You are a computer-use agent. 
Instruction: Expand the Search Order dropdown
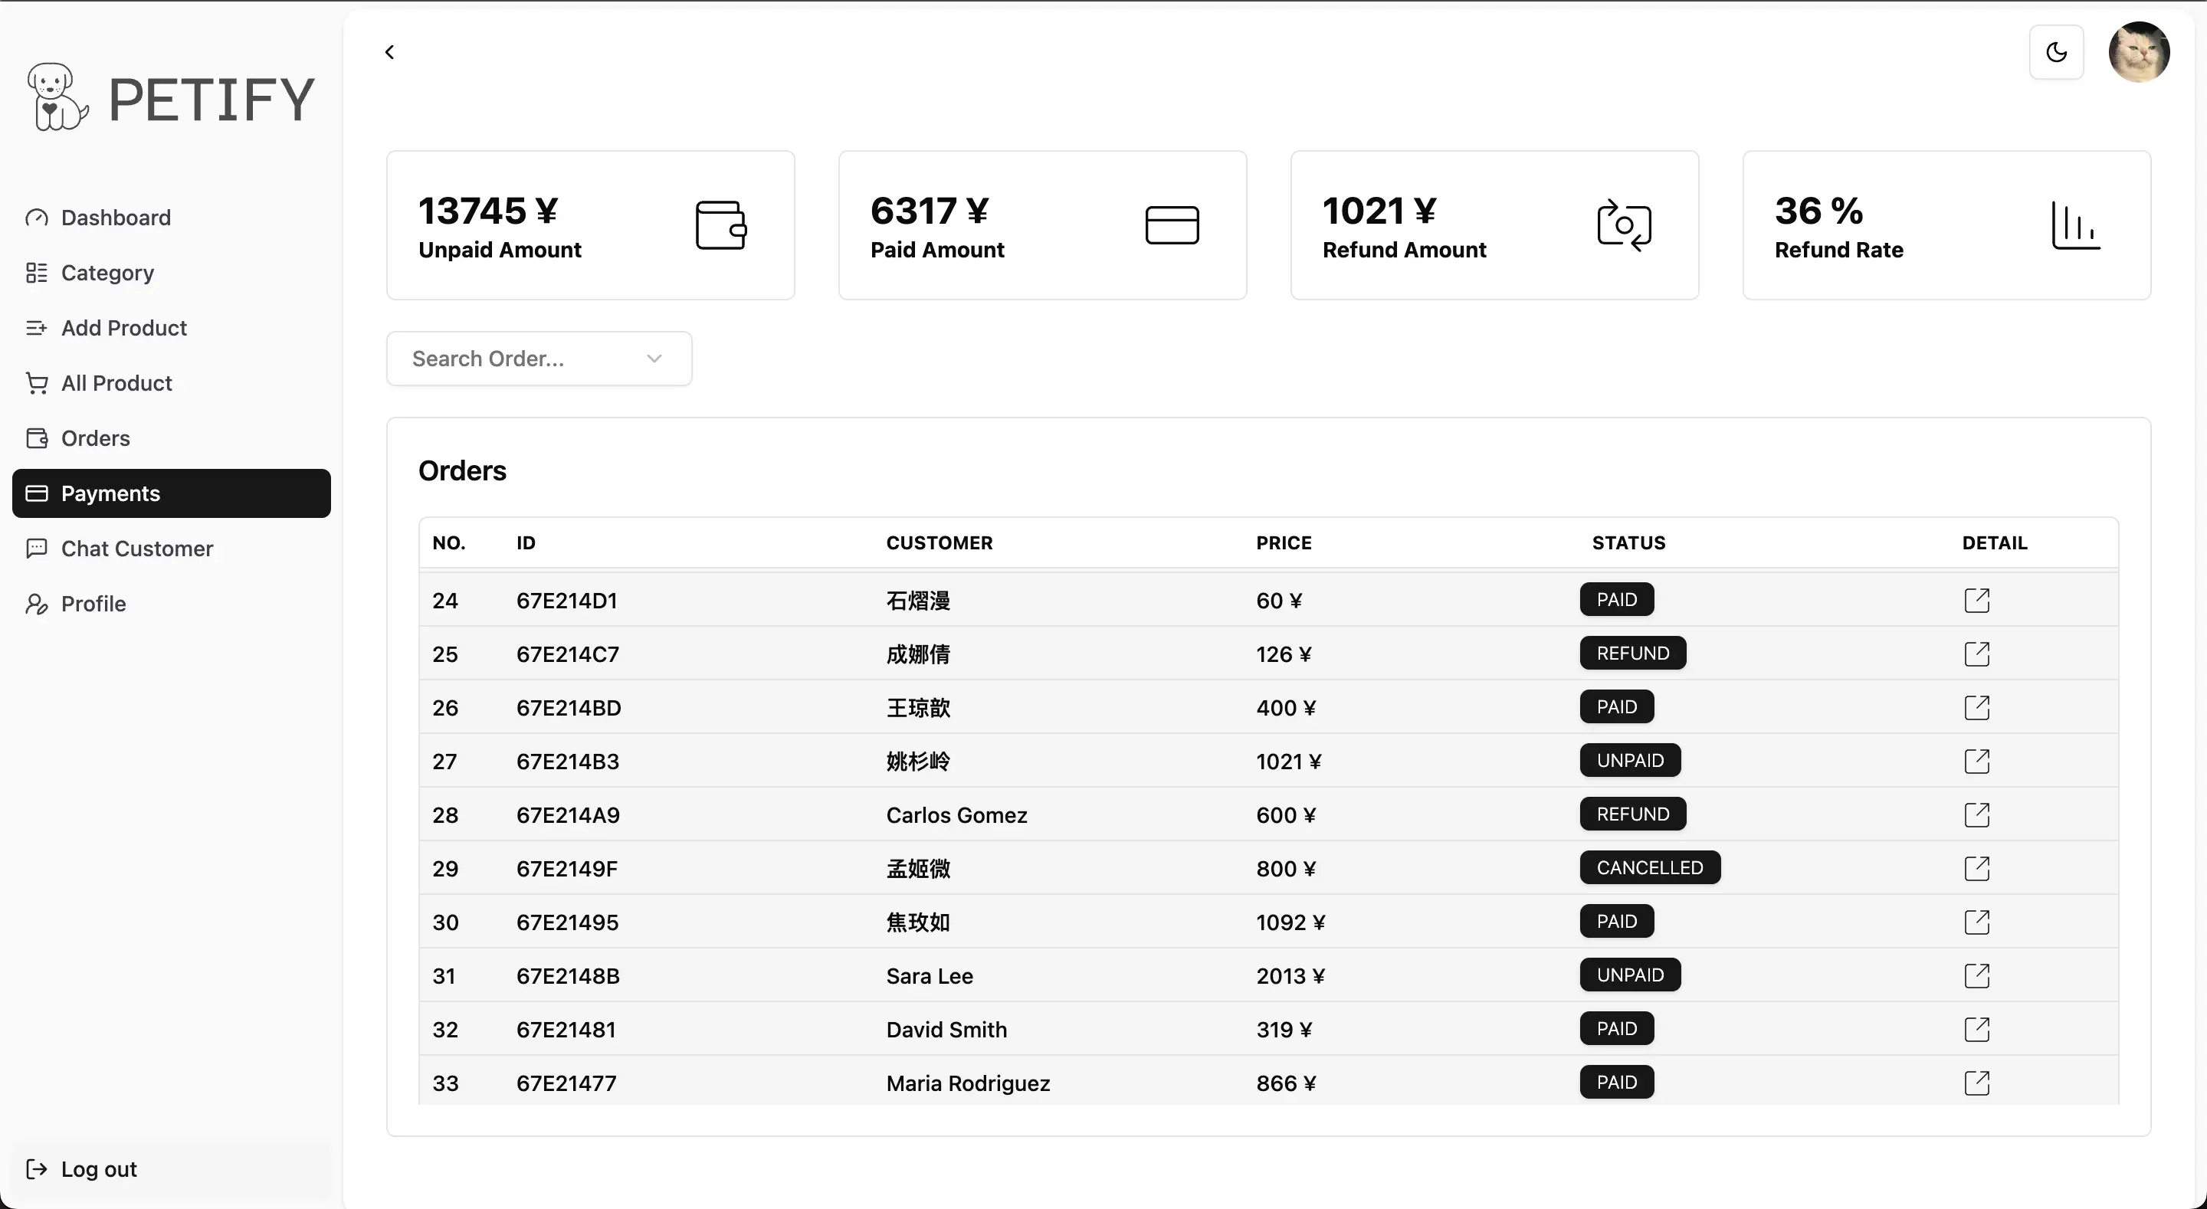(538, 359)
